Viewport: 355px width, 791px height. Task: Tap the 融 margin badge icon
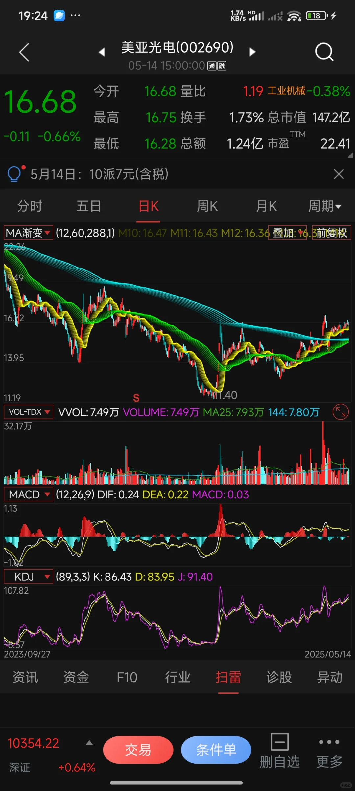tap(222, 66)
